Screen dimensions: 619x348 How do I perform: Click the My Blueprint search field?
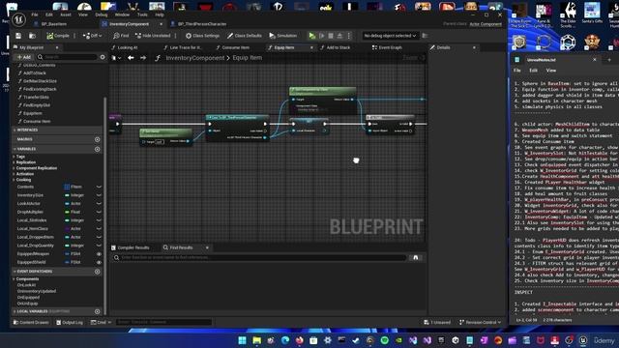(x=67, y=57)
